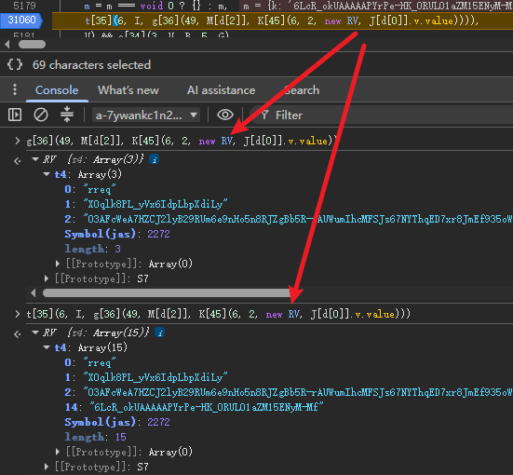This screenshot has height=475, width=513.
Task: Expand [[Prototype]]: Array(0) under Array(15)
Action: pyautogui.click(x=58, y=452)
